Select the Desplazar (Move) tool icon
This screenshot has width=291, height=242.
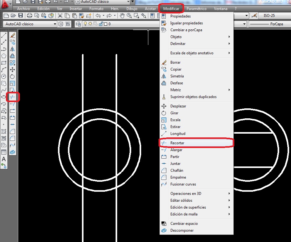coord(12,69)
